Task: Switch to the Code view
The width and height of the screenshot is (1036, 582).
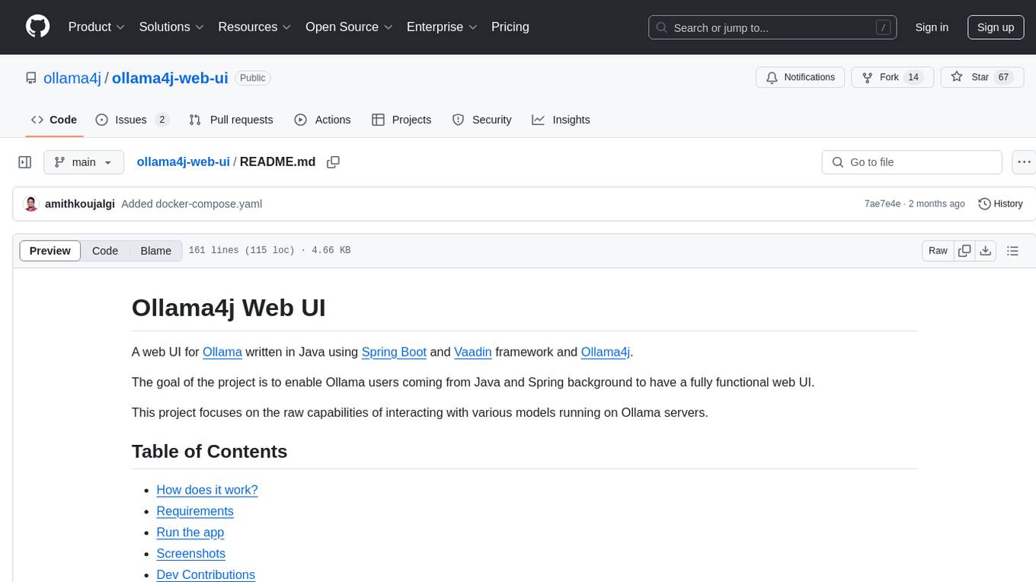Action: (x=105, y=251)
